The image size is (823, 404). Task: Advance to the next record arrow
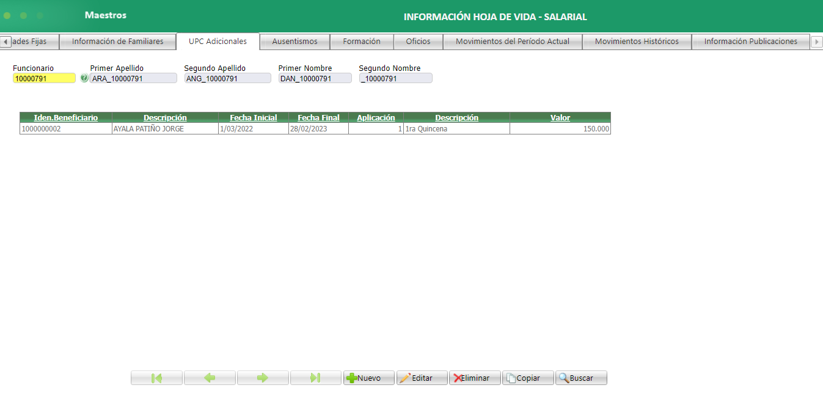(x=263, y=377)
